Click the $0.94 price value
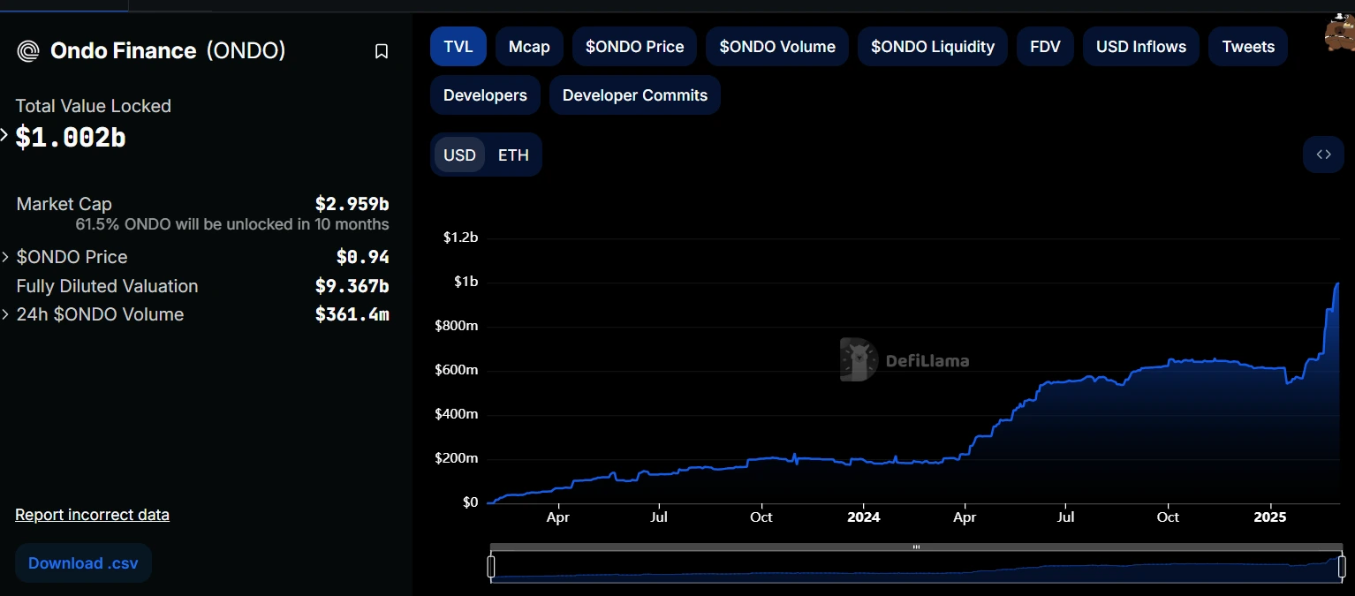The width and height of the screenshot is (1355, 596). 362,257
